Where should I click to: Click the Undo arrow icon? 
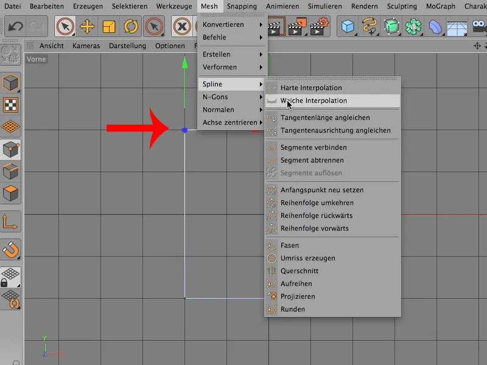pos(15,27)
